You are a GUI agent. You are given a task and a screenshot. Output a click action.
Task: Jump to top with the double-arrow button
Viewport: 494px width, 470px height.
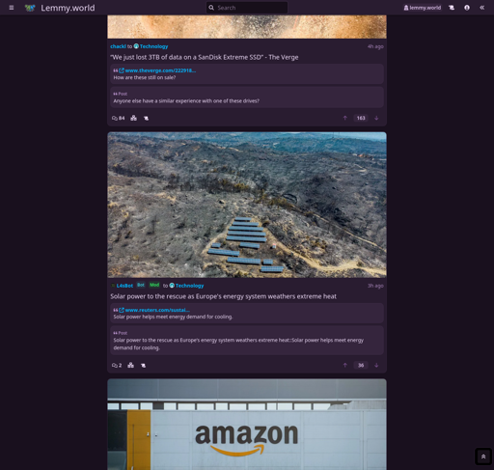click(x=483, y=456)
